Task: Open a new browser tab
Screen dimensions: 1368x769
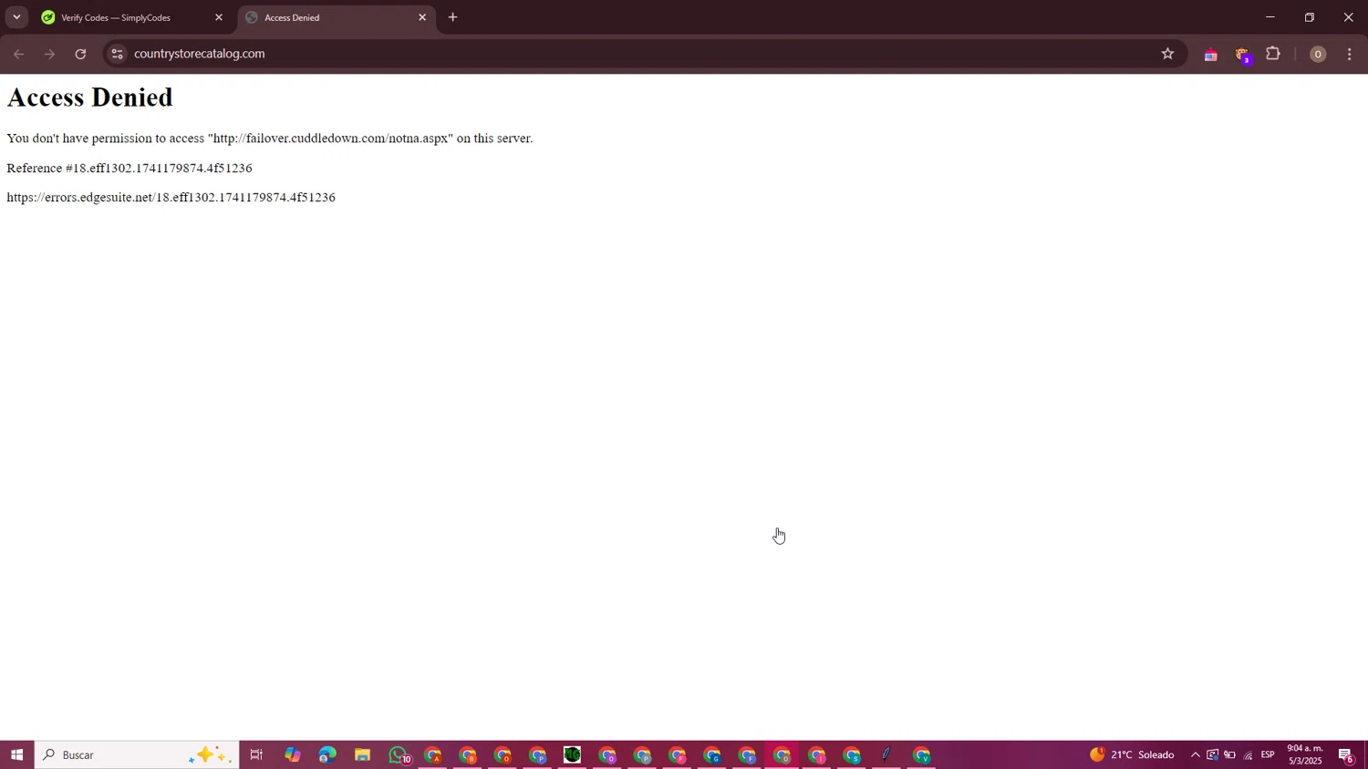Action: [452, 17]
